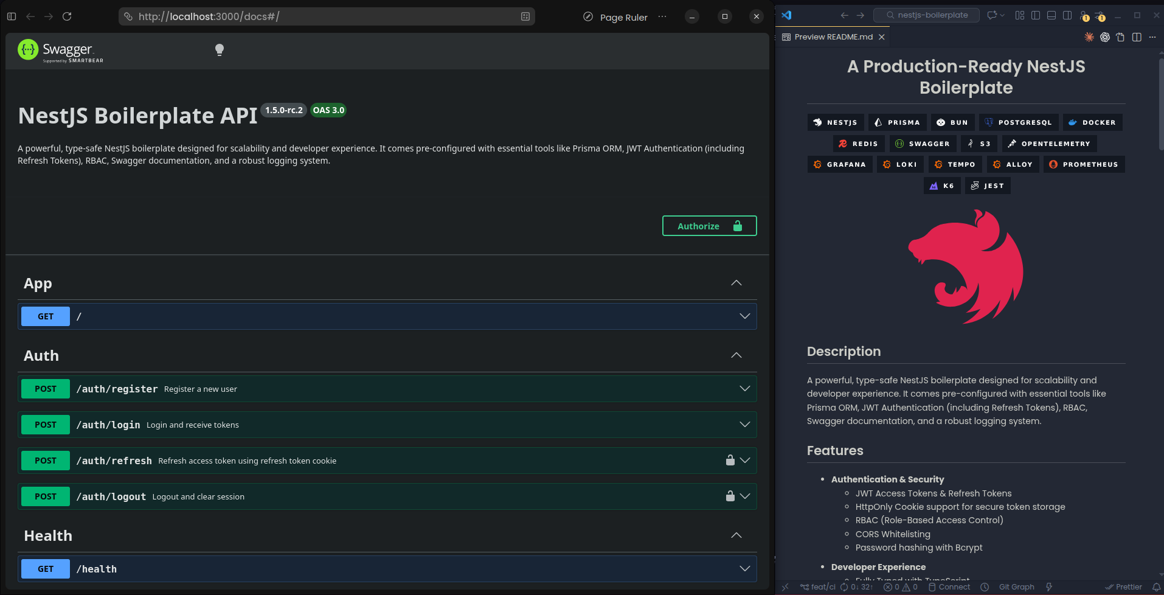Toggle the browser sidebar panel icon
This screenshot has height=595, width=1164.
[12, 16]
